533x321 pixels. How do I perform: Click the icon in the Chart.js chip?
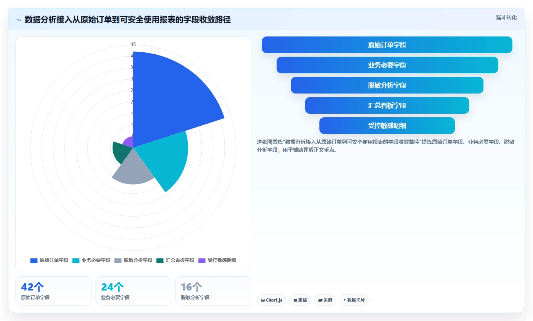coord(263,300)
